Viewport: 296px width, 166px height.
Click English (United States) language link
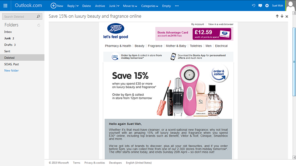tap(139, 163)
